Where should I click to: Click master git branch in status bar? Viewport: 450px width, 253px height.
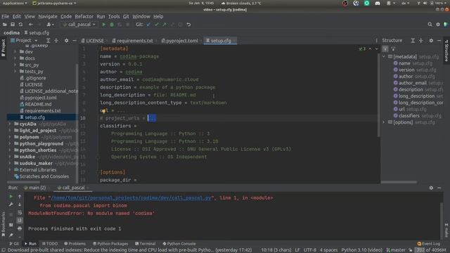tap(396, 250)
